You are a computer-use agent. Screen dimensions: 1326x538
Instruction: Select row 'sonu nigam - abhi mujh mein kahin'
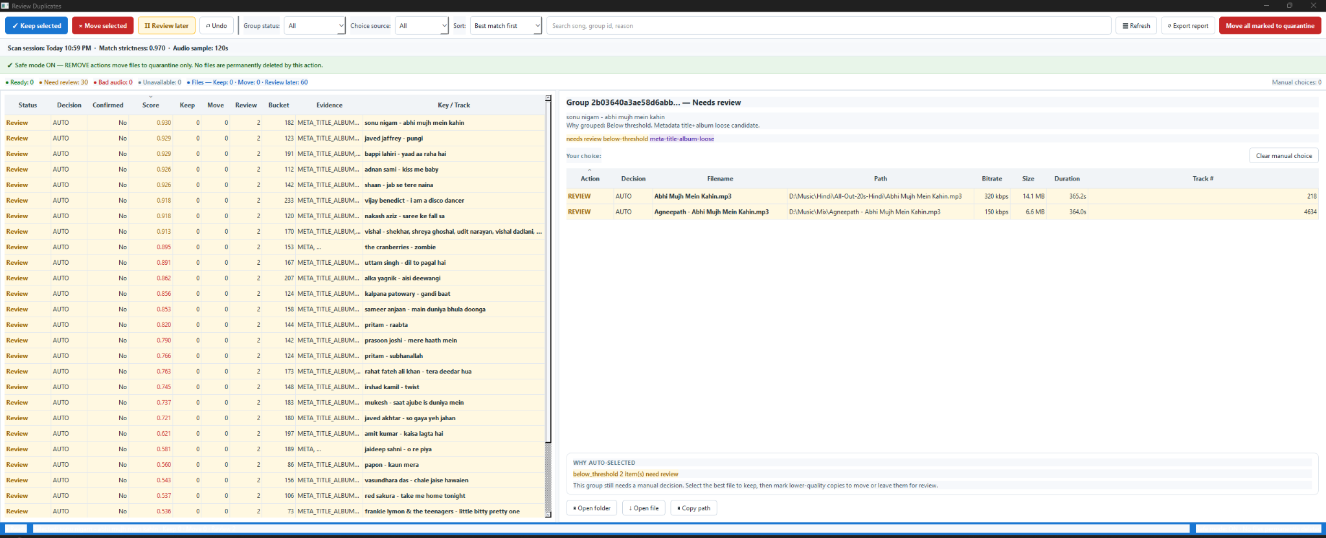pyautogui.click(x=275, y=122)
